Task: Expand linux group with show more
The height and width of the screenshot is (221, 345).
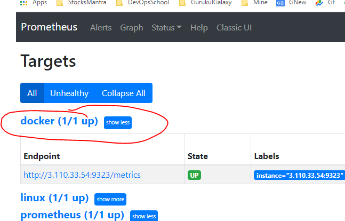Action: (x=110, y=200)
